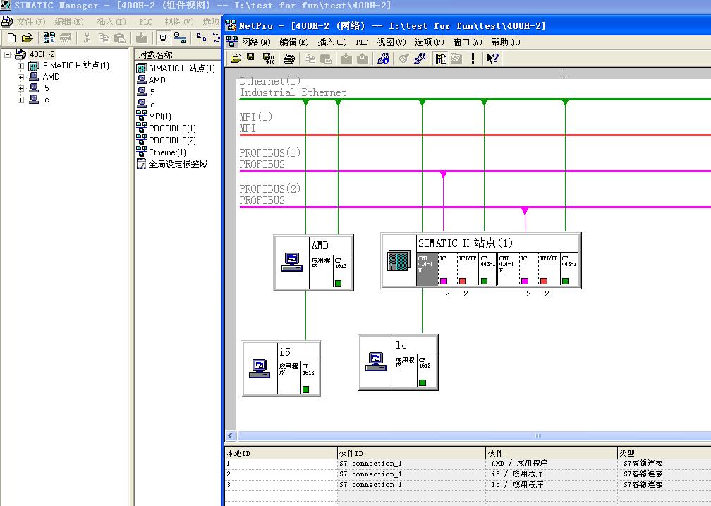Click the Copy icon in NetPro toolbar
The image size is (711, 506).
[x=310, y=58]
